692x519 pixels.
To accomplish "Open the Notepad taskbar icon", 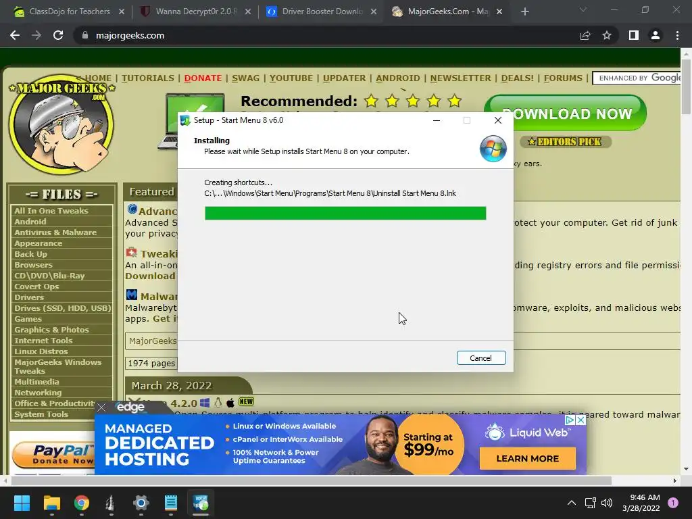I will pyautogui.click(x=171, y=503).
